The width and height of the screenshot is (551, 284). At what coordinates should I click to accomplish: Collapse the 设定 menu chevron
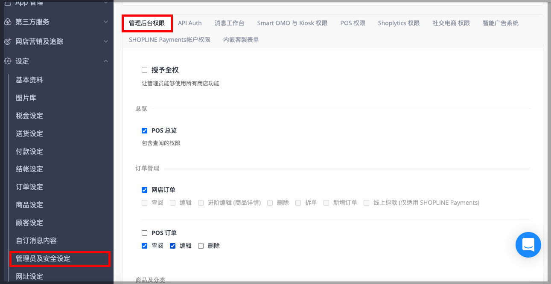tap(106, 61)
